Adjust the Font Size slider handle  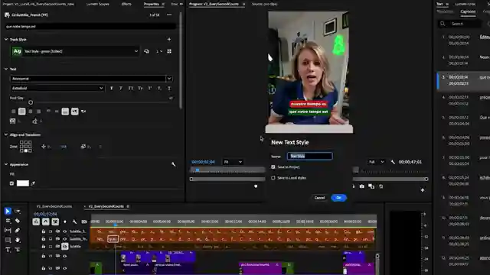coord(31,102)
